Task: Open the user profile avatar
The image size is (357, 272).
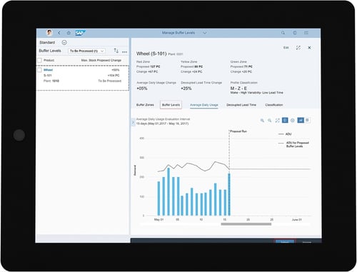Action: click(x=49, y=33)
